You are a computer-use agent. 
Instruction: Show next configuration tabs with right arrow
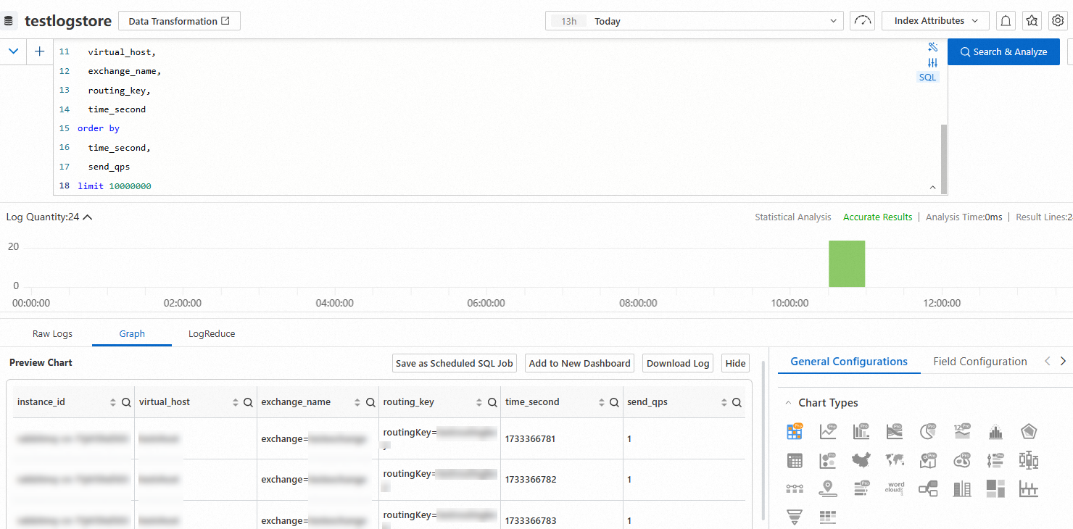tap(1063, 361)
